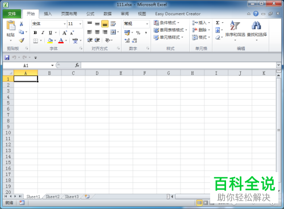
Task: Save workbook via quick access icon
Action: 7,57
